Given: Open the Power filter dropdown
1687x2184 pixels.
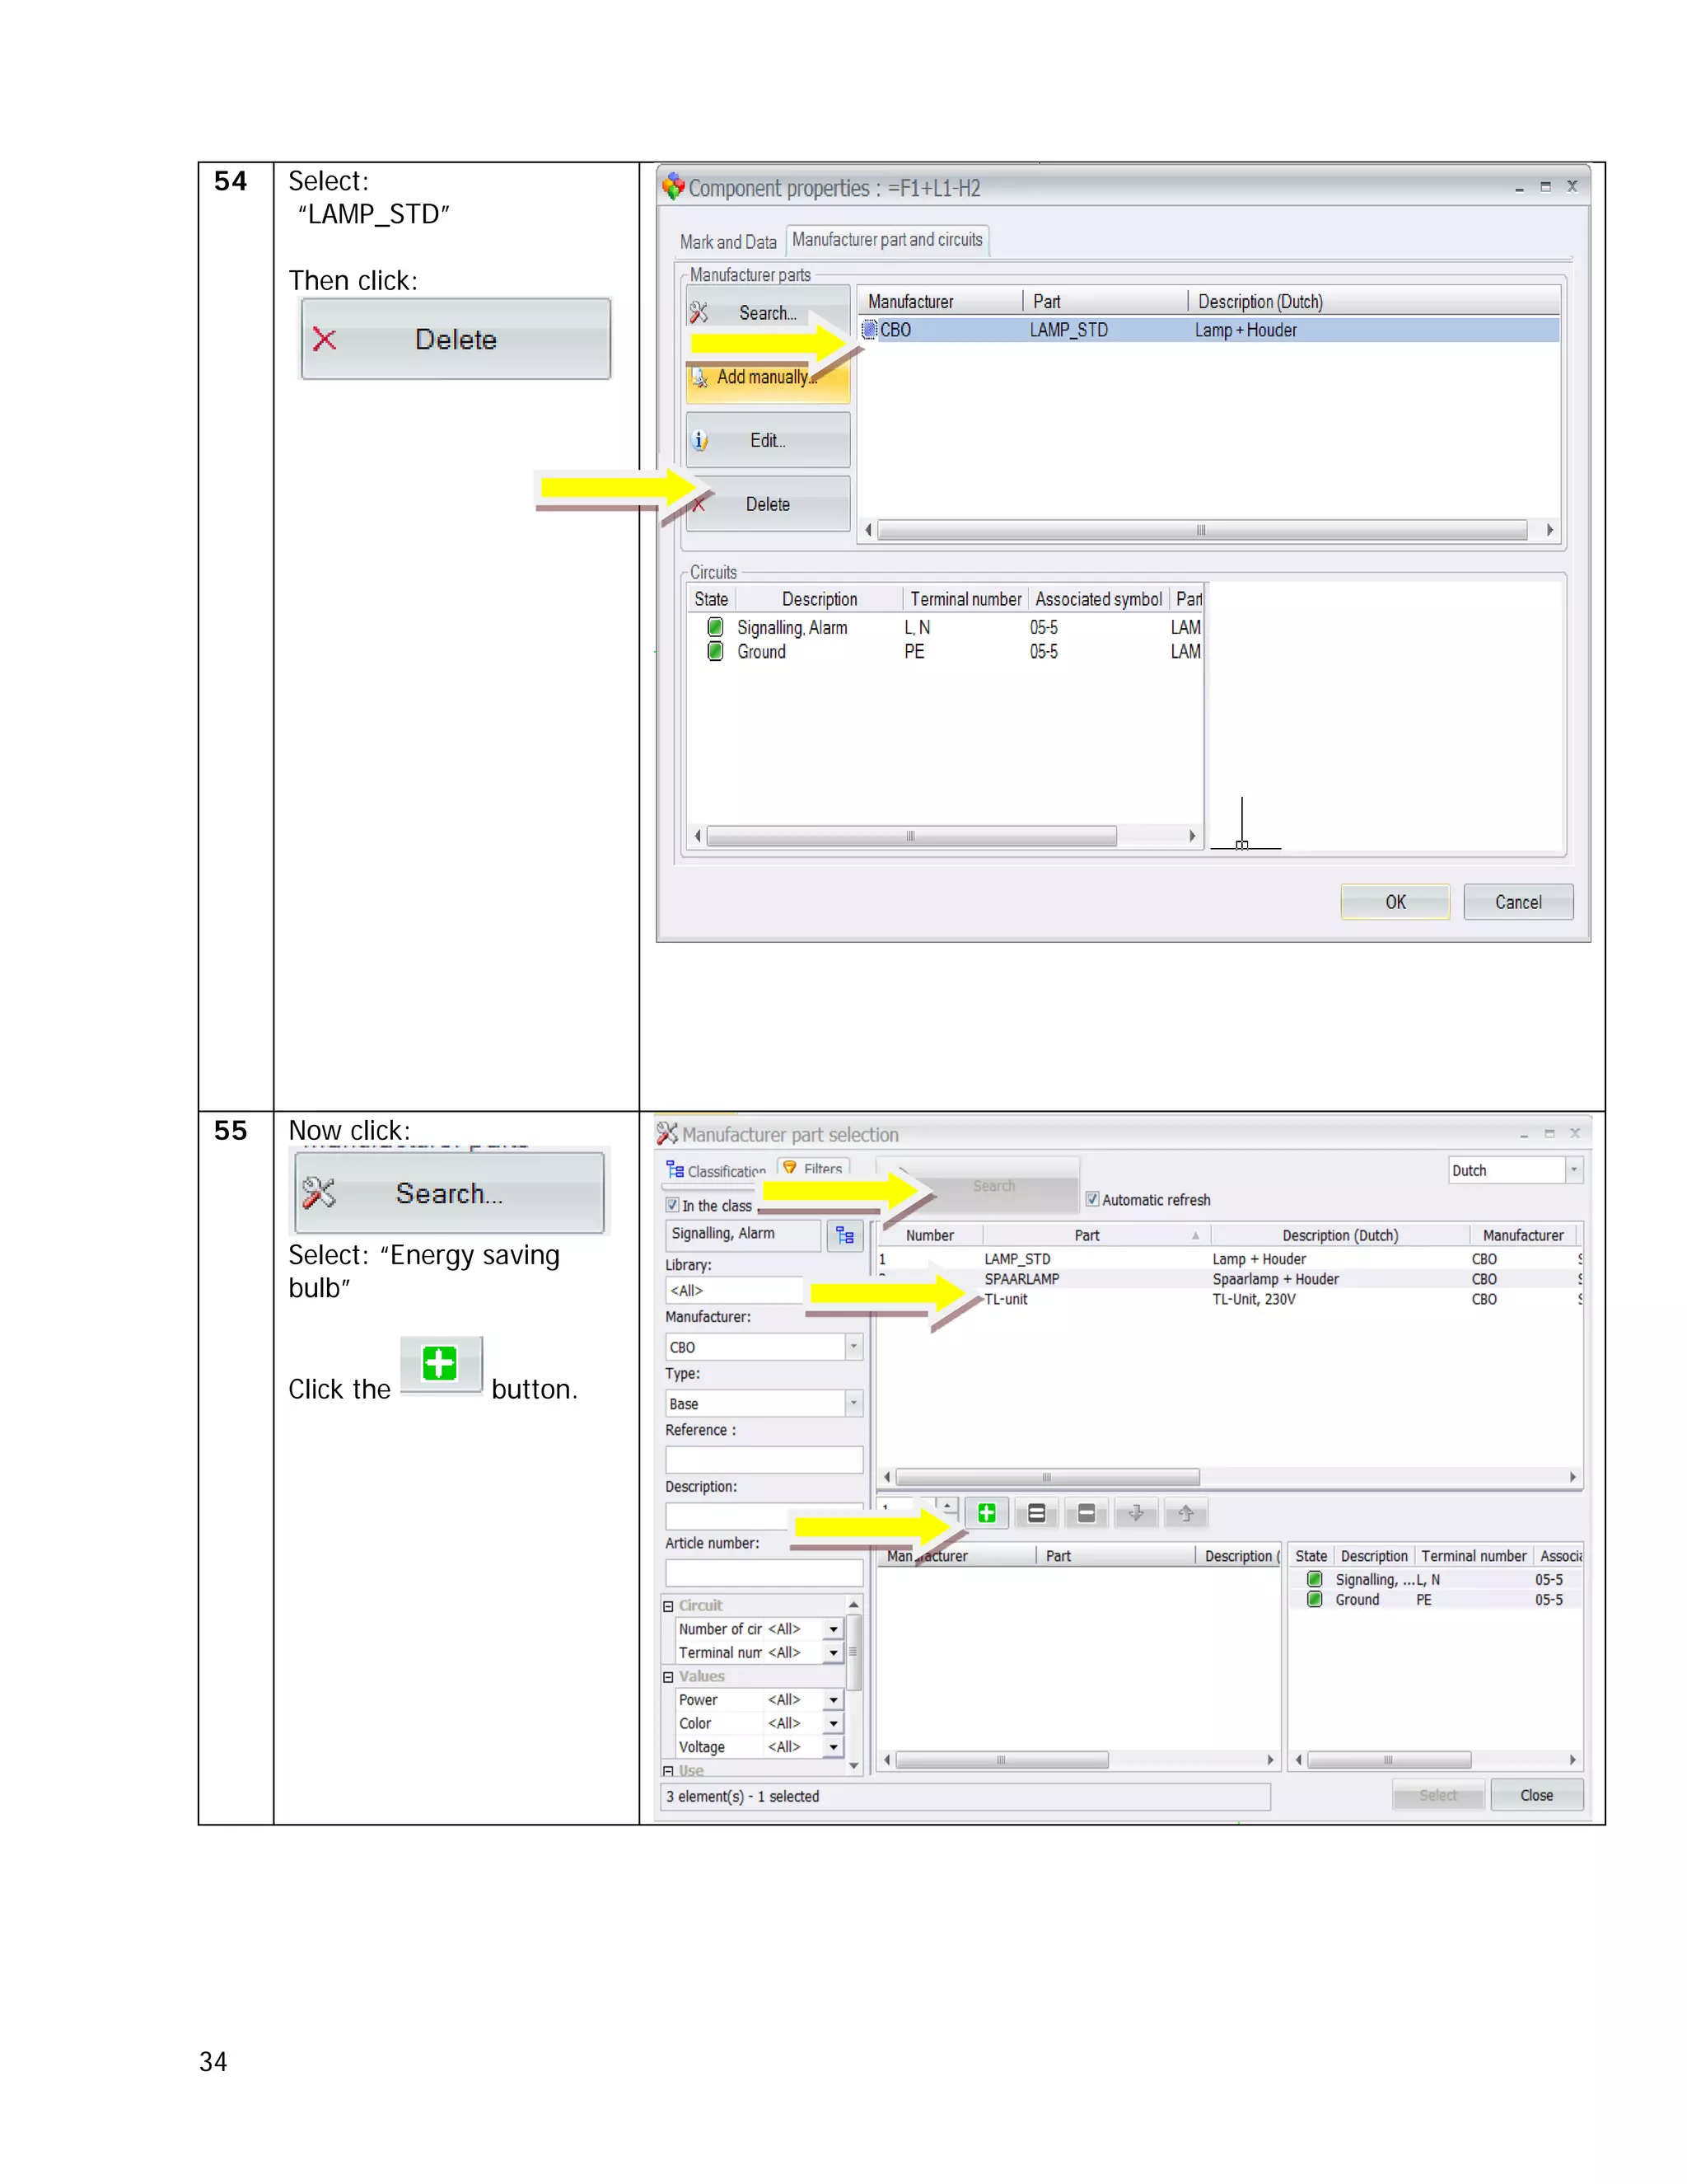Looking at the screenshot, I should click(x=834, y=1700).
